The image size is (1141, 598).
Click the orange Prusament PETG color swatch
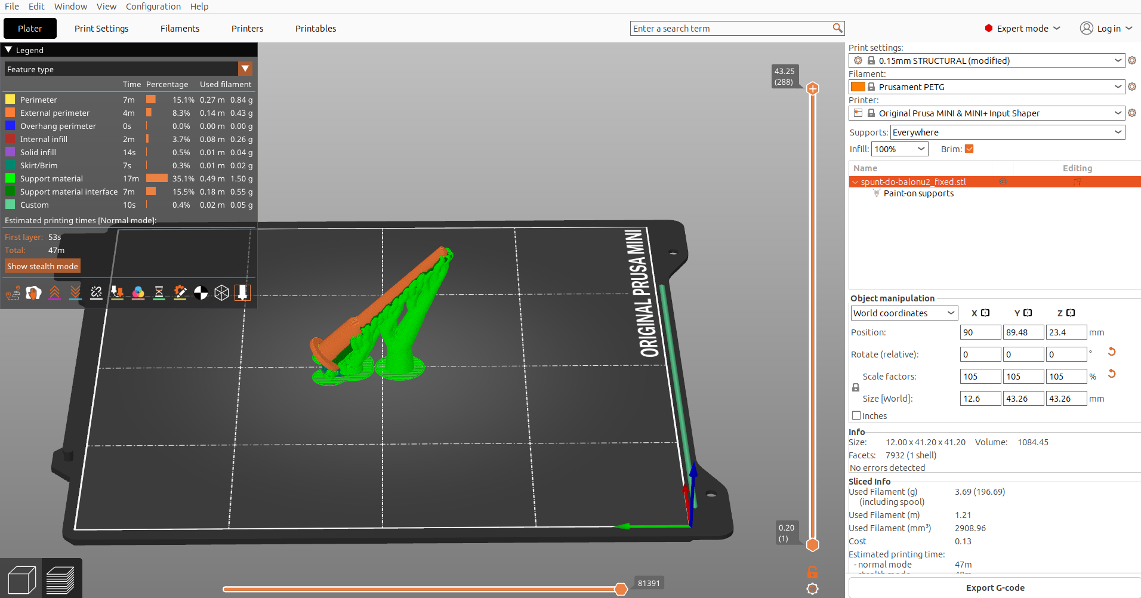(x=858, y=87)
